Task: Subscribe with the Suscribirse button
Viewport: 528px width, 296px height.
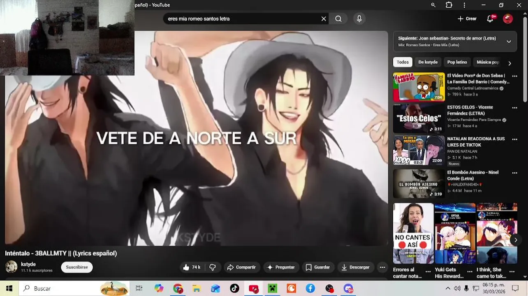Action: pos(77,267)
